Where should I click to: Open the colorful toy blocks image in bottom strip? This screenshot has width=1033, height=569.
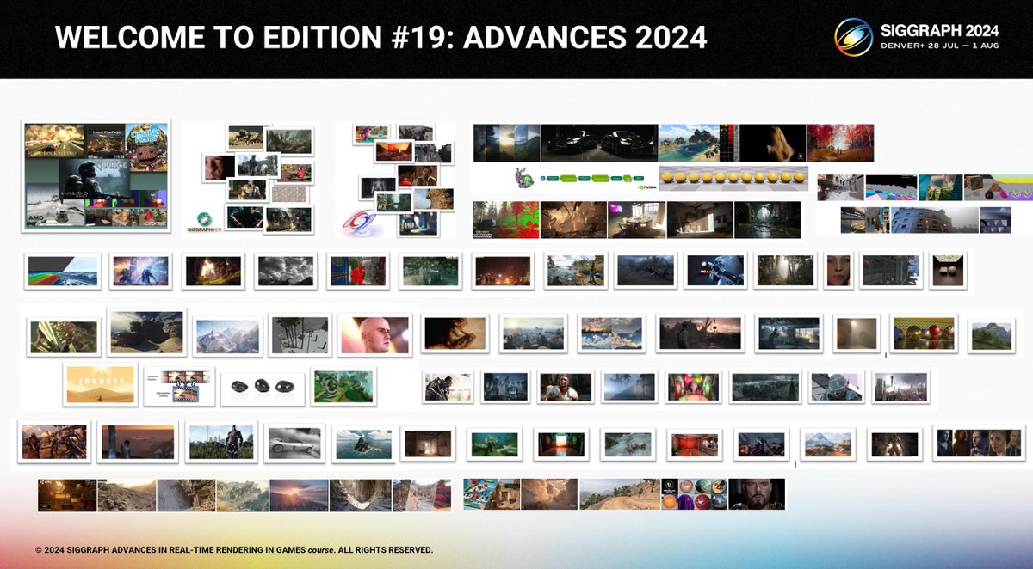(492, 495)
